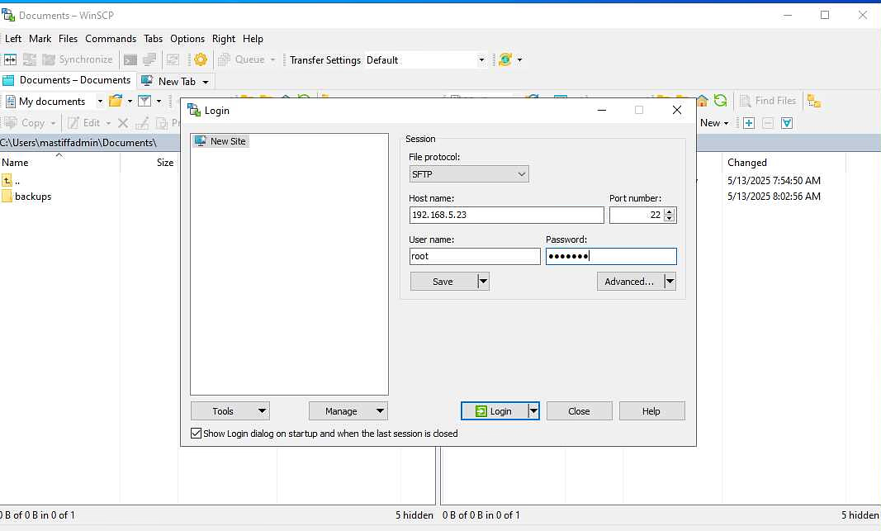Click the Delete X icon in the toolbar
Image resolution: width=881 pixels, height=531 pixels.
123,123
